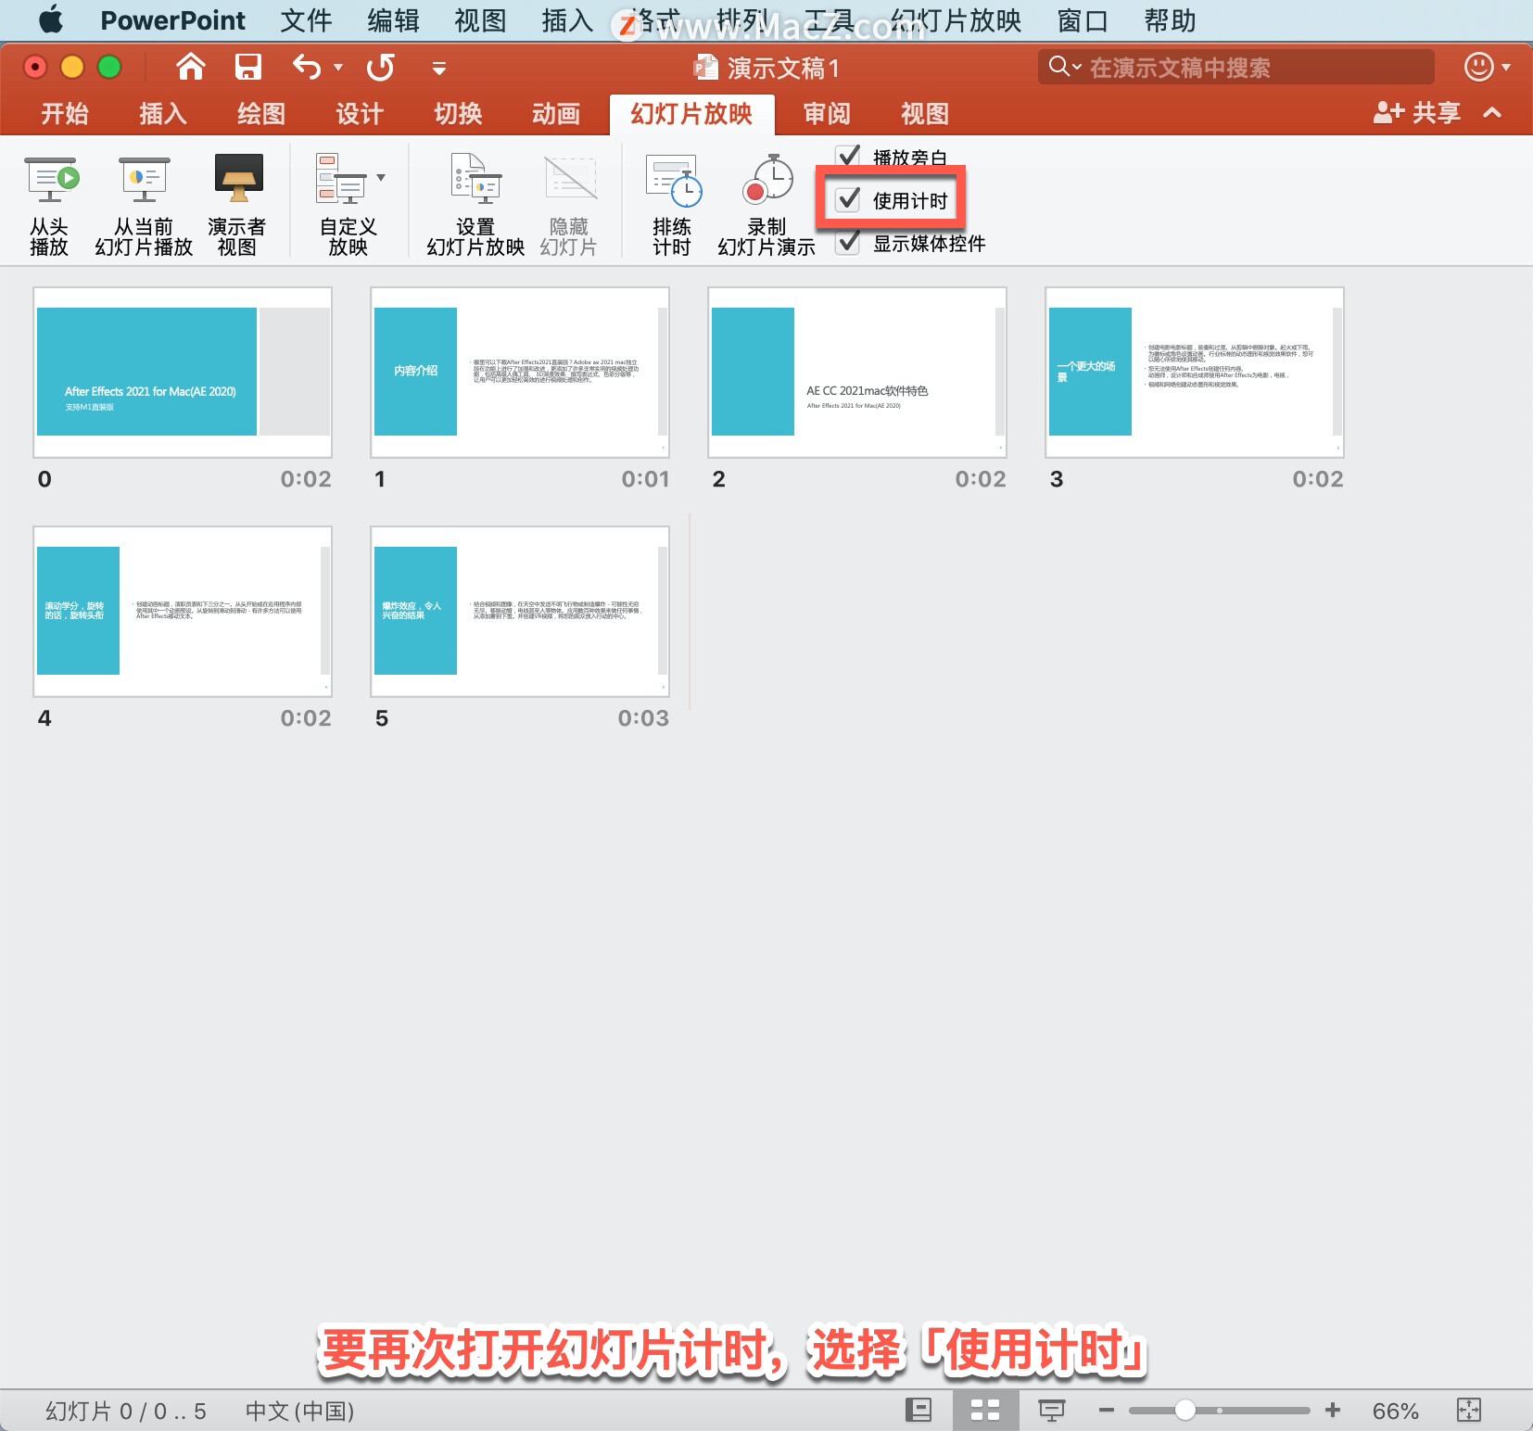Click zoom in plus button

coord(1333,1411)
